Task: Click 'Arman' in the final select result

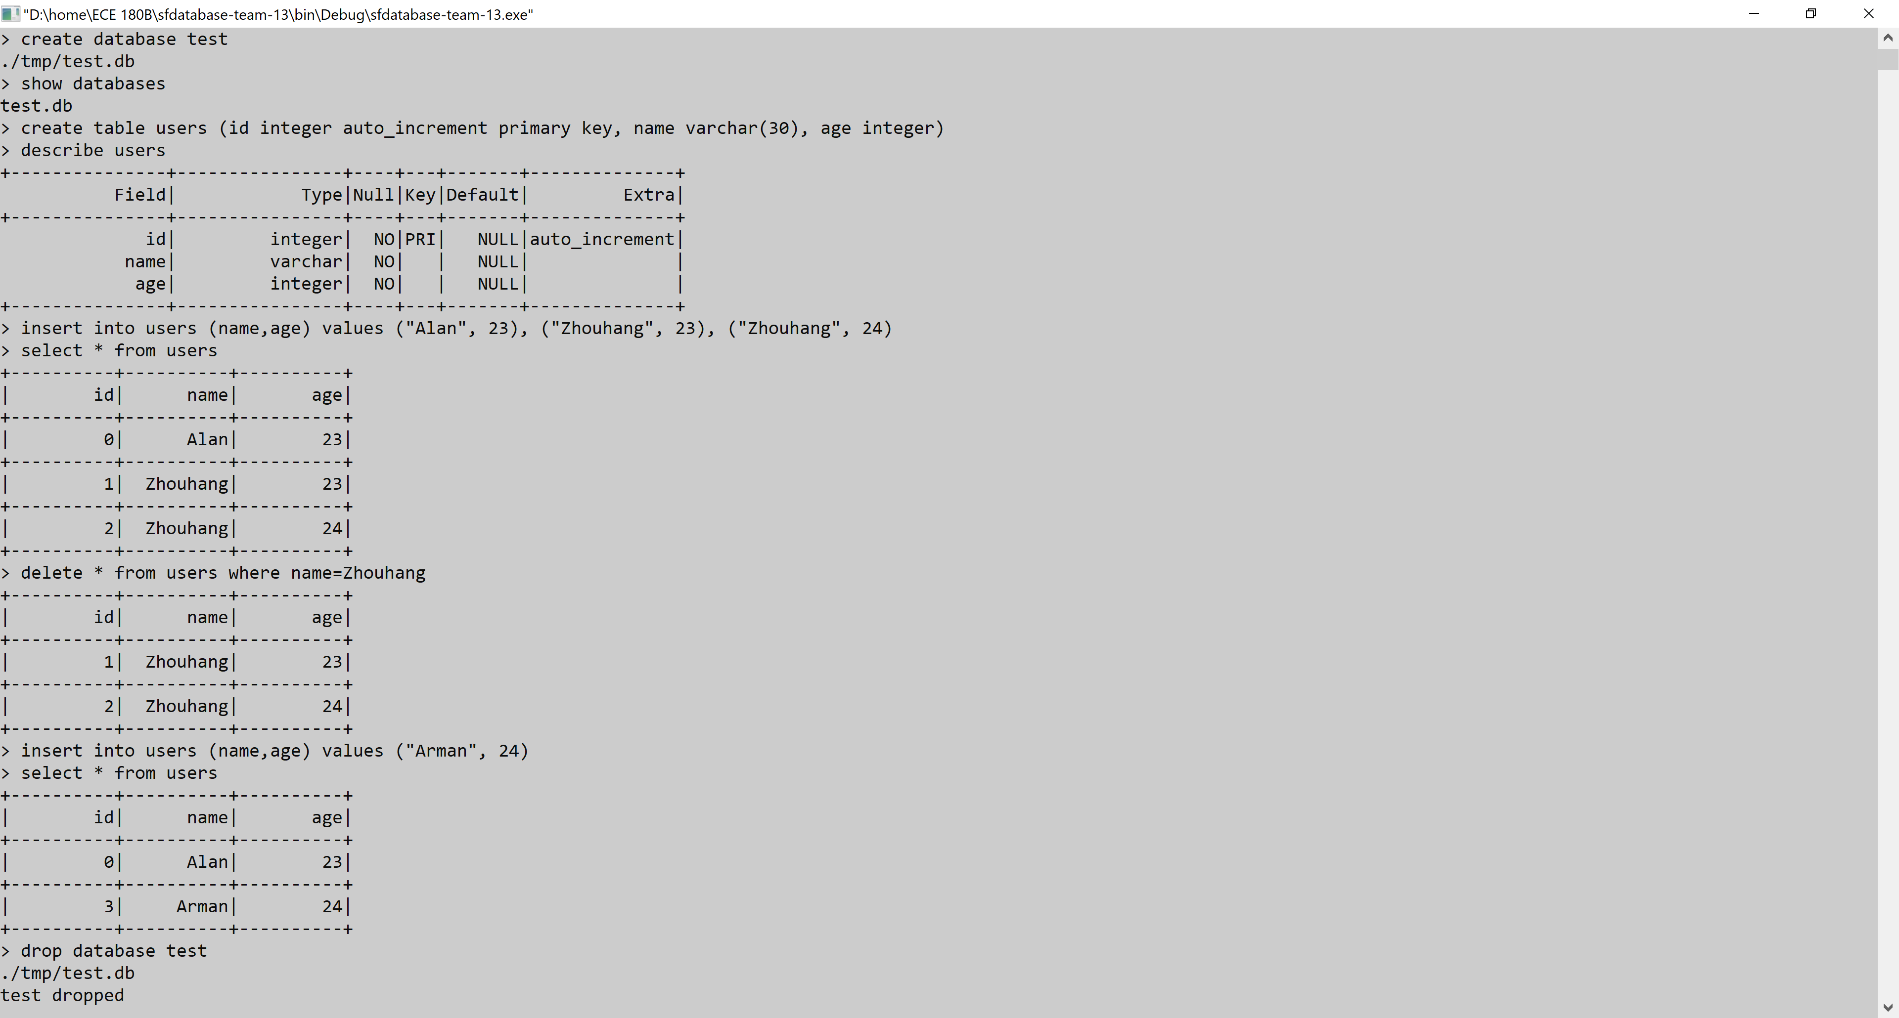Action: 202,906
